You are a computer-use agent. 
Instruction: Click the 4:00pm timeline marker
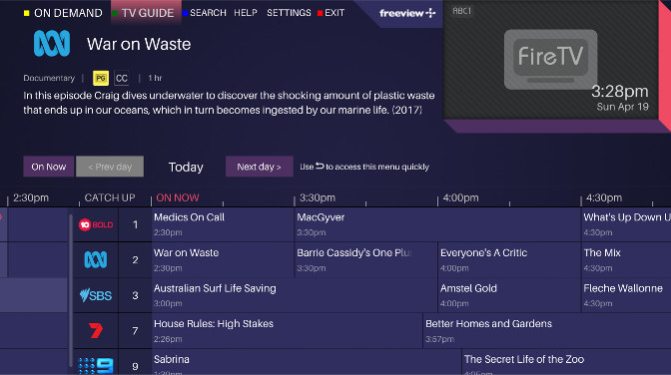click(x=460, y=198)
